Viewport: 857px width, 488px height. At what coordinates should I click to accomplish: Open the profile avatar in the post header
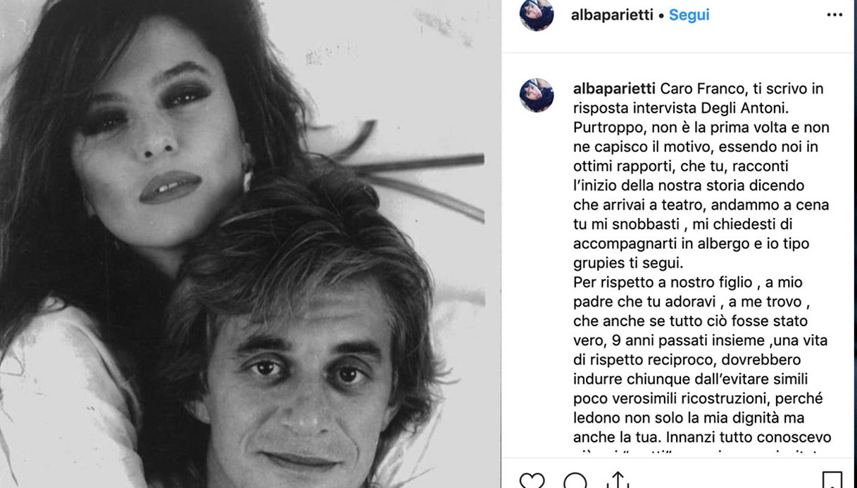tap(537, 15)
